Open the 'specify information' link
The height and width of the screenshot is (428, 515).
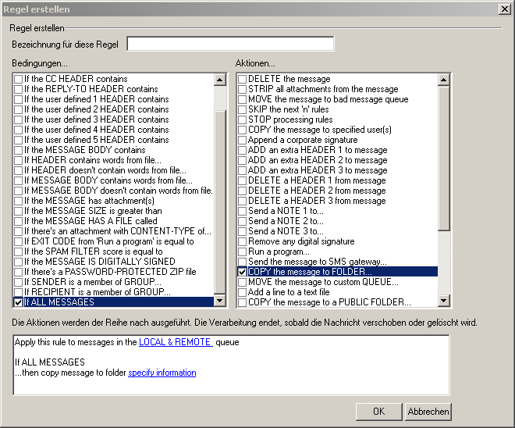click(162, 373)
